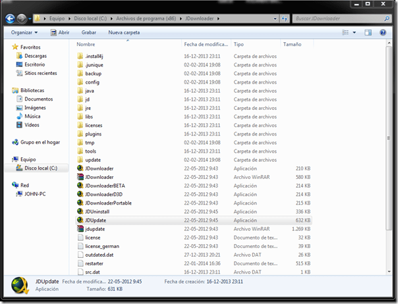Click the help question mark icon
398x304 pixels.
click(383, 32)
